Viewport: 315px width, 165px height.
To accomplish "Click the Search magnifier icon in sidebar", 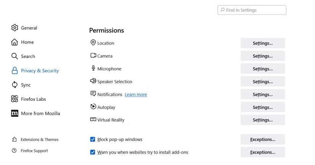I will [x=15, y=56].
